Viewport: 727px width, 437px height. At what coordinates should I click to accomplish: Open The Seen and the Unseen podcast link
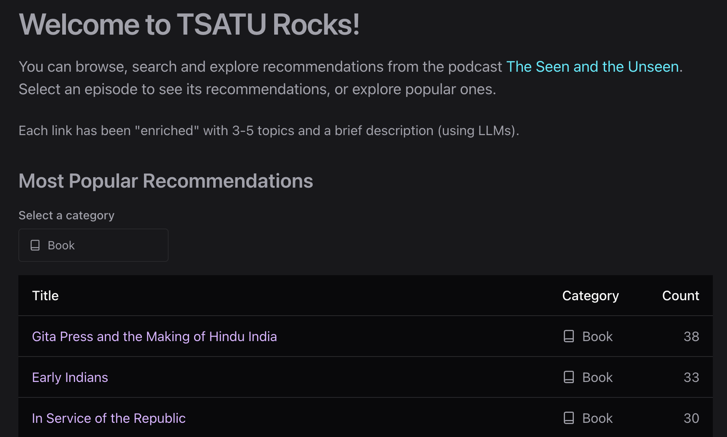pos(593,67)
